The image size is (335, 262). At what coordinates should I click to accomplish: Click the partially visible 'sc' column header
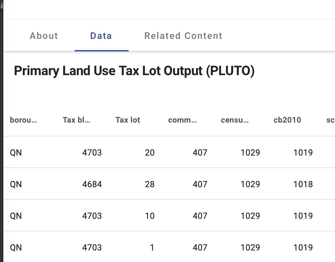(x=330, y=120)
